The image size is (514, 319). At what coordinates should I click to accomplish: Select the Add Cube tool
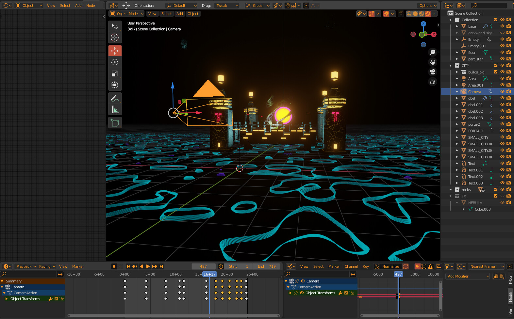[x=115, y=123]
